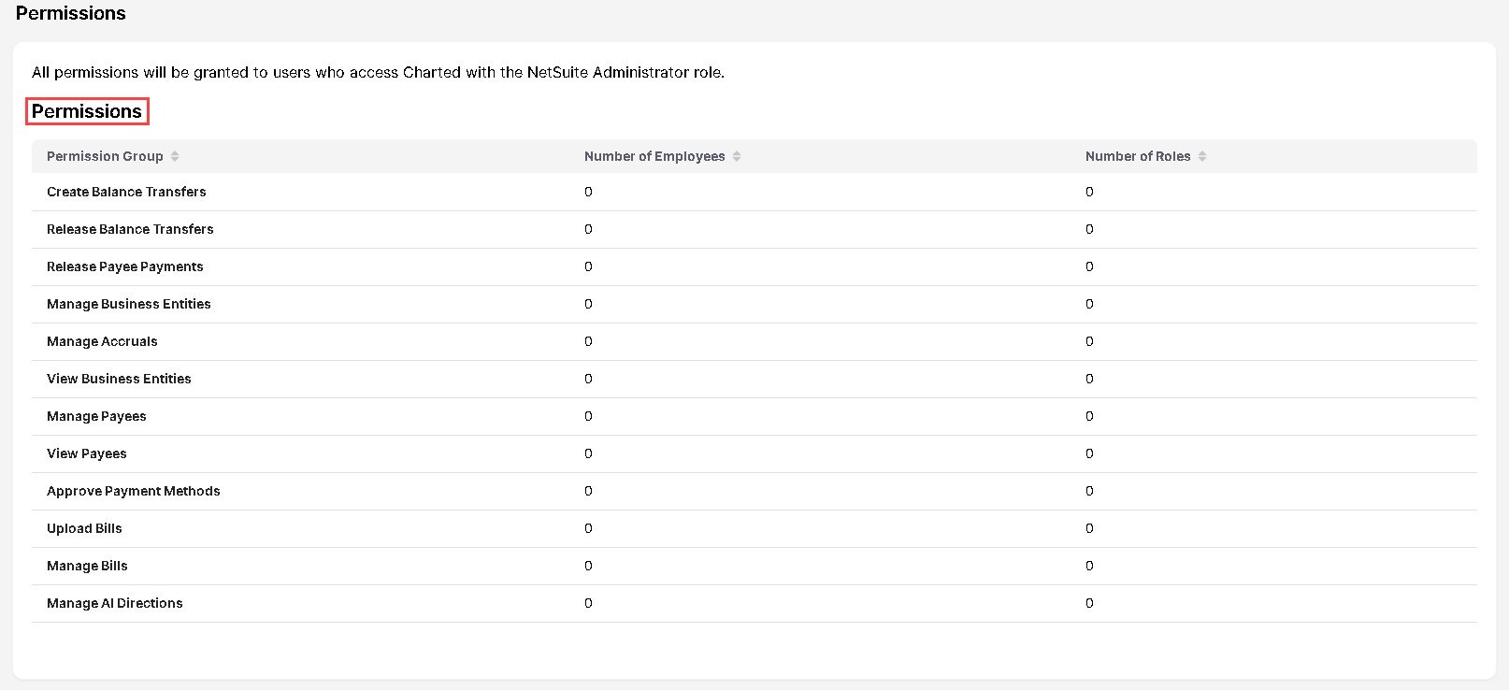Click the sort icon beside Permission Group
Viewport: 1509px width, 690px height.
pos(175,156)
